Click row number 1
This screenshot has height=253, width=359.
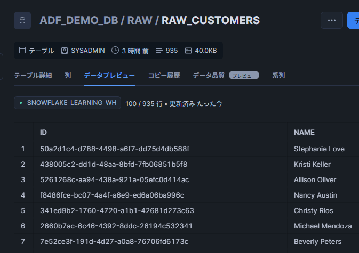point(23,149)
